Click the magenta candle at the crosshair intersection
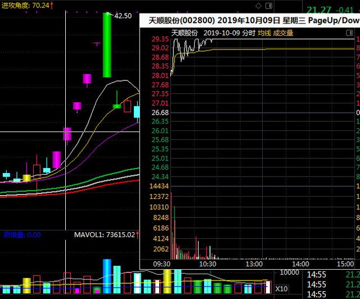The width and height of the screenshot is (360, 299). pos(67,134)
